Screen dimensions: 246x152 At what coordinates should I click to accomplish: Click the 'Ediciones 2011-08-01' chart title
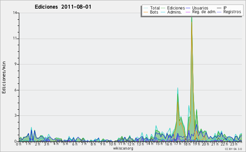coord(63,7)
